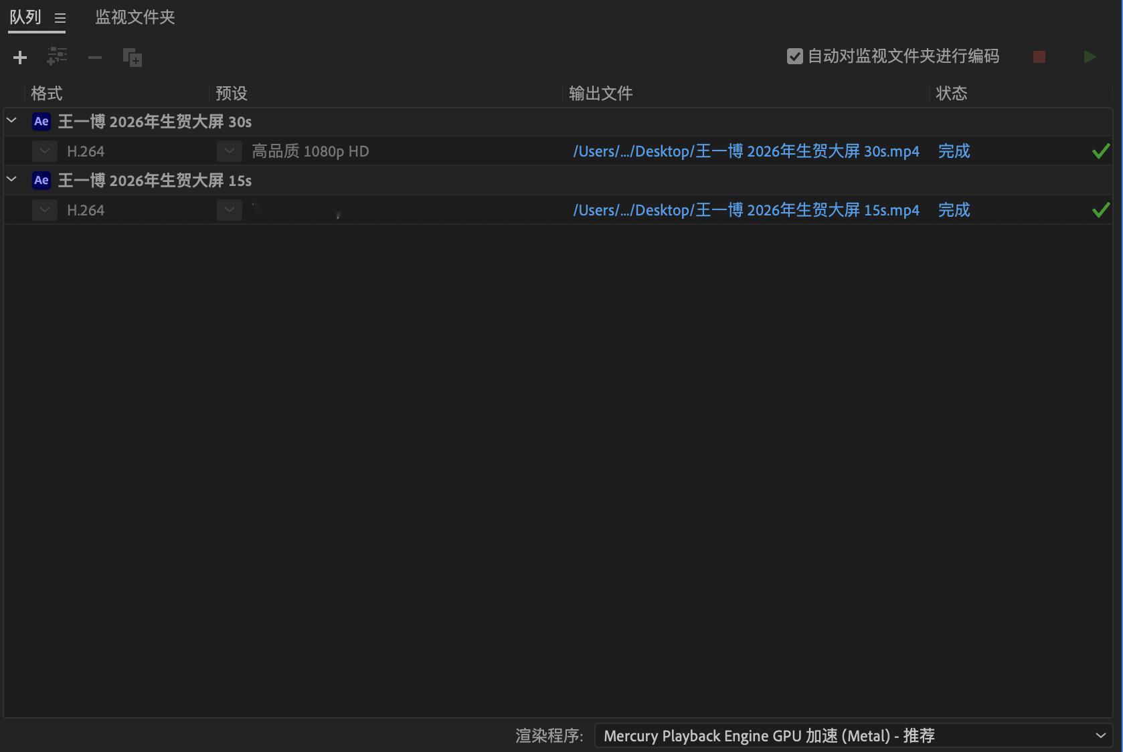Open format dropdown for the 15s output
The height and width of the screenshot is (752, 1123).
(x=45, y=210)
